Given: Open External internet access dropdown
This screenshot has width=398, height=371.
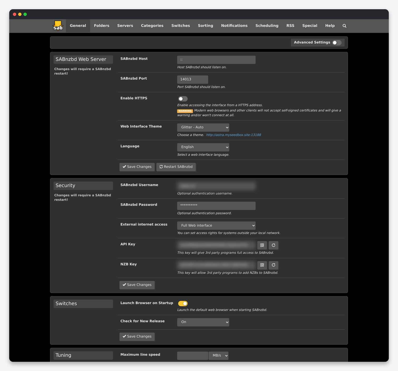Looking at the screenshot, I should (x=216, y=226).
